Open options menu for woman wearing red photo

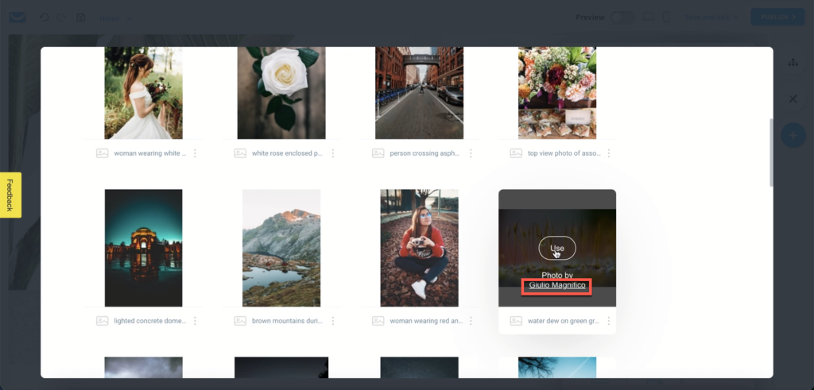(x=471, y=321)
